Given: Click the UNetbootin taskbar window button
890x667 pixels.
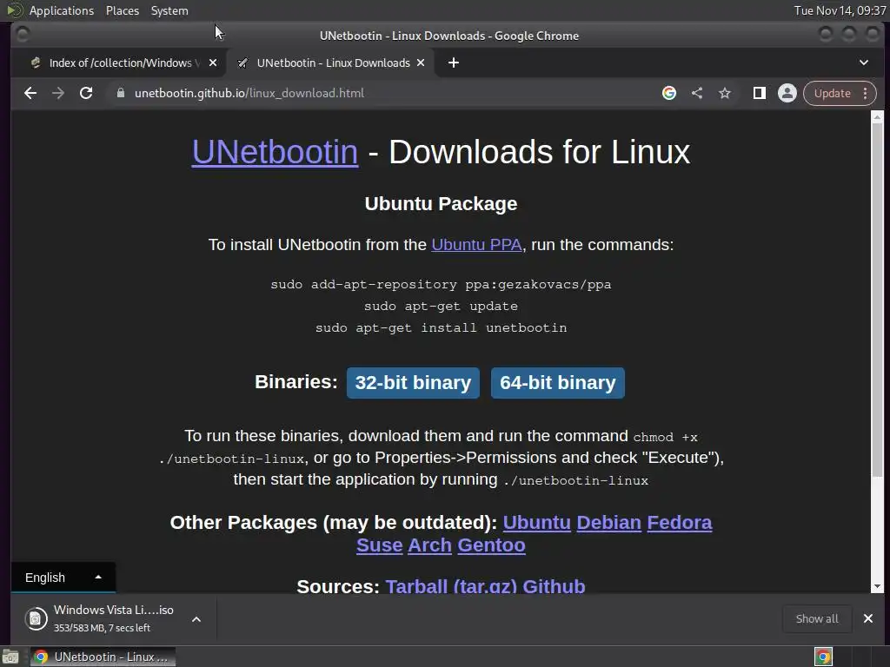Looking at the screenshot, I should [103, 657].
